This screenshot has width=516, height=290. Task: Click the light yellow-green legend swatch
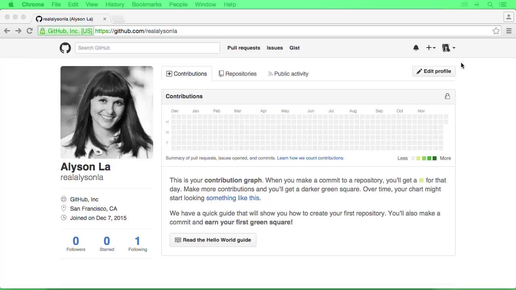click(x=418, y=158)
